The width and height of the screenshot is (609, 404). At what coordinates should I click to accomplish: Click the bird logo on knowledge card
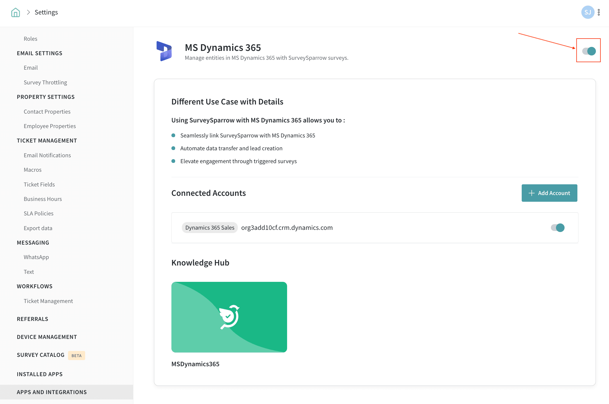coord(229,317)
